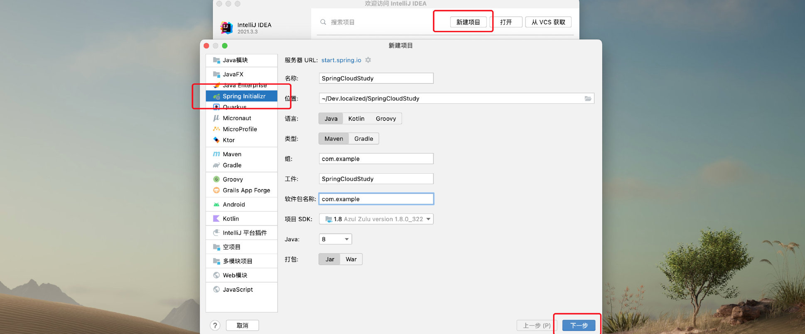Open server URL settings gear
Image resolution: width=805 pixels, height=334 pixels.
click(368, 60)
